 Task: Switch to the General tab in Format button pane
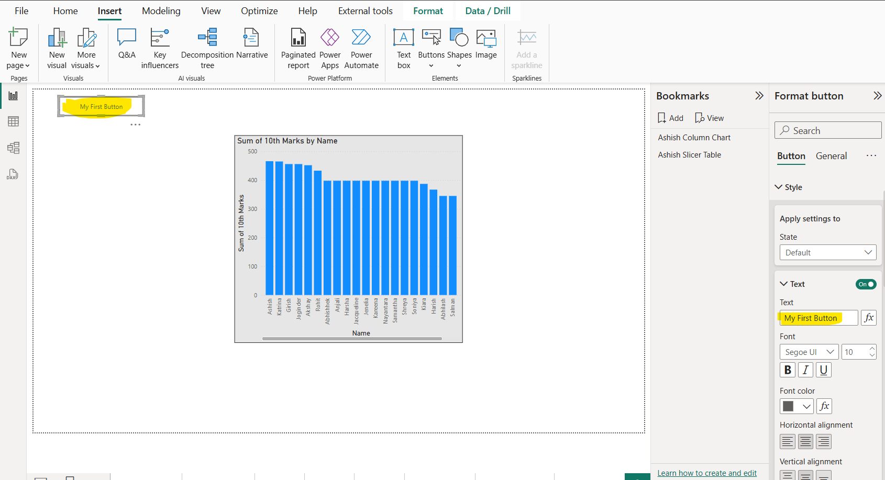[x=831, y=155]
